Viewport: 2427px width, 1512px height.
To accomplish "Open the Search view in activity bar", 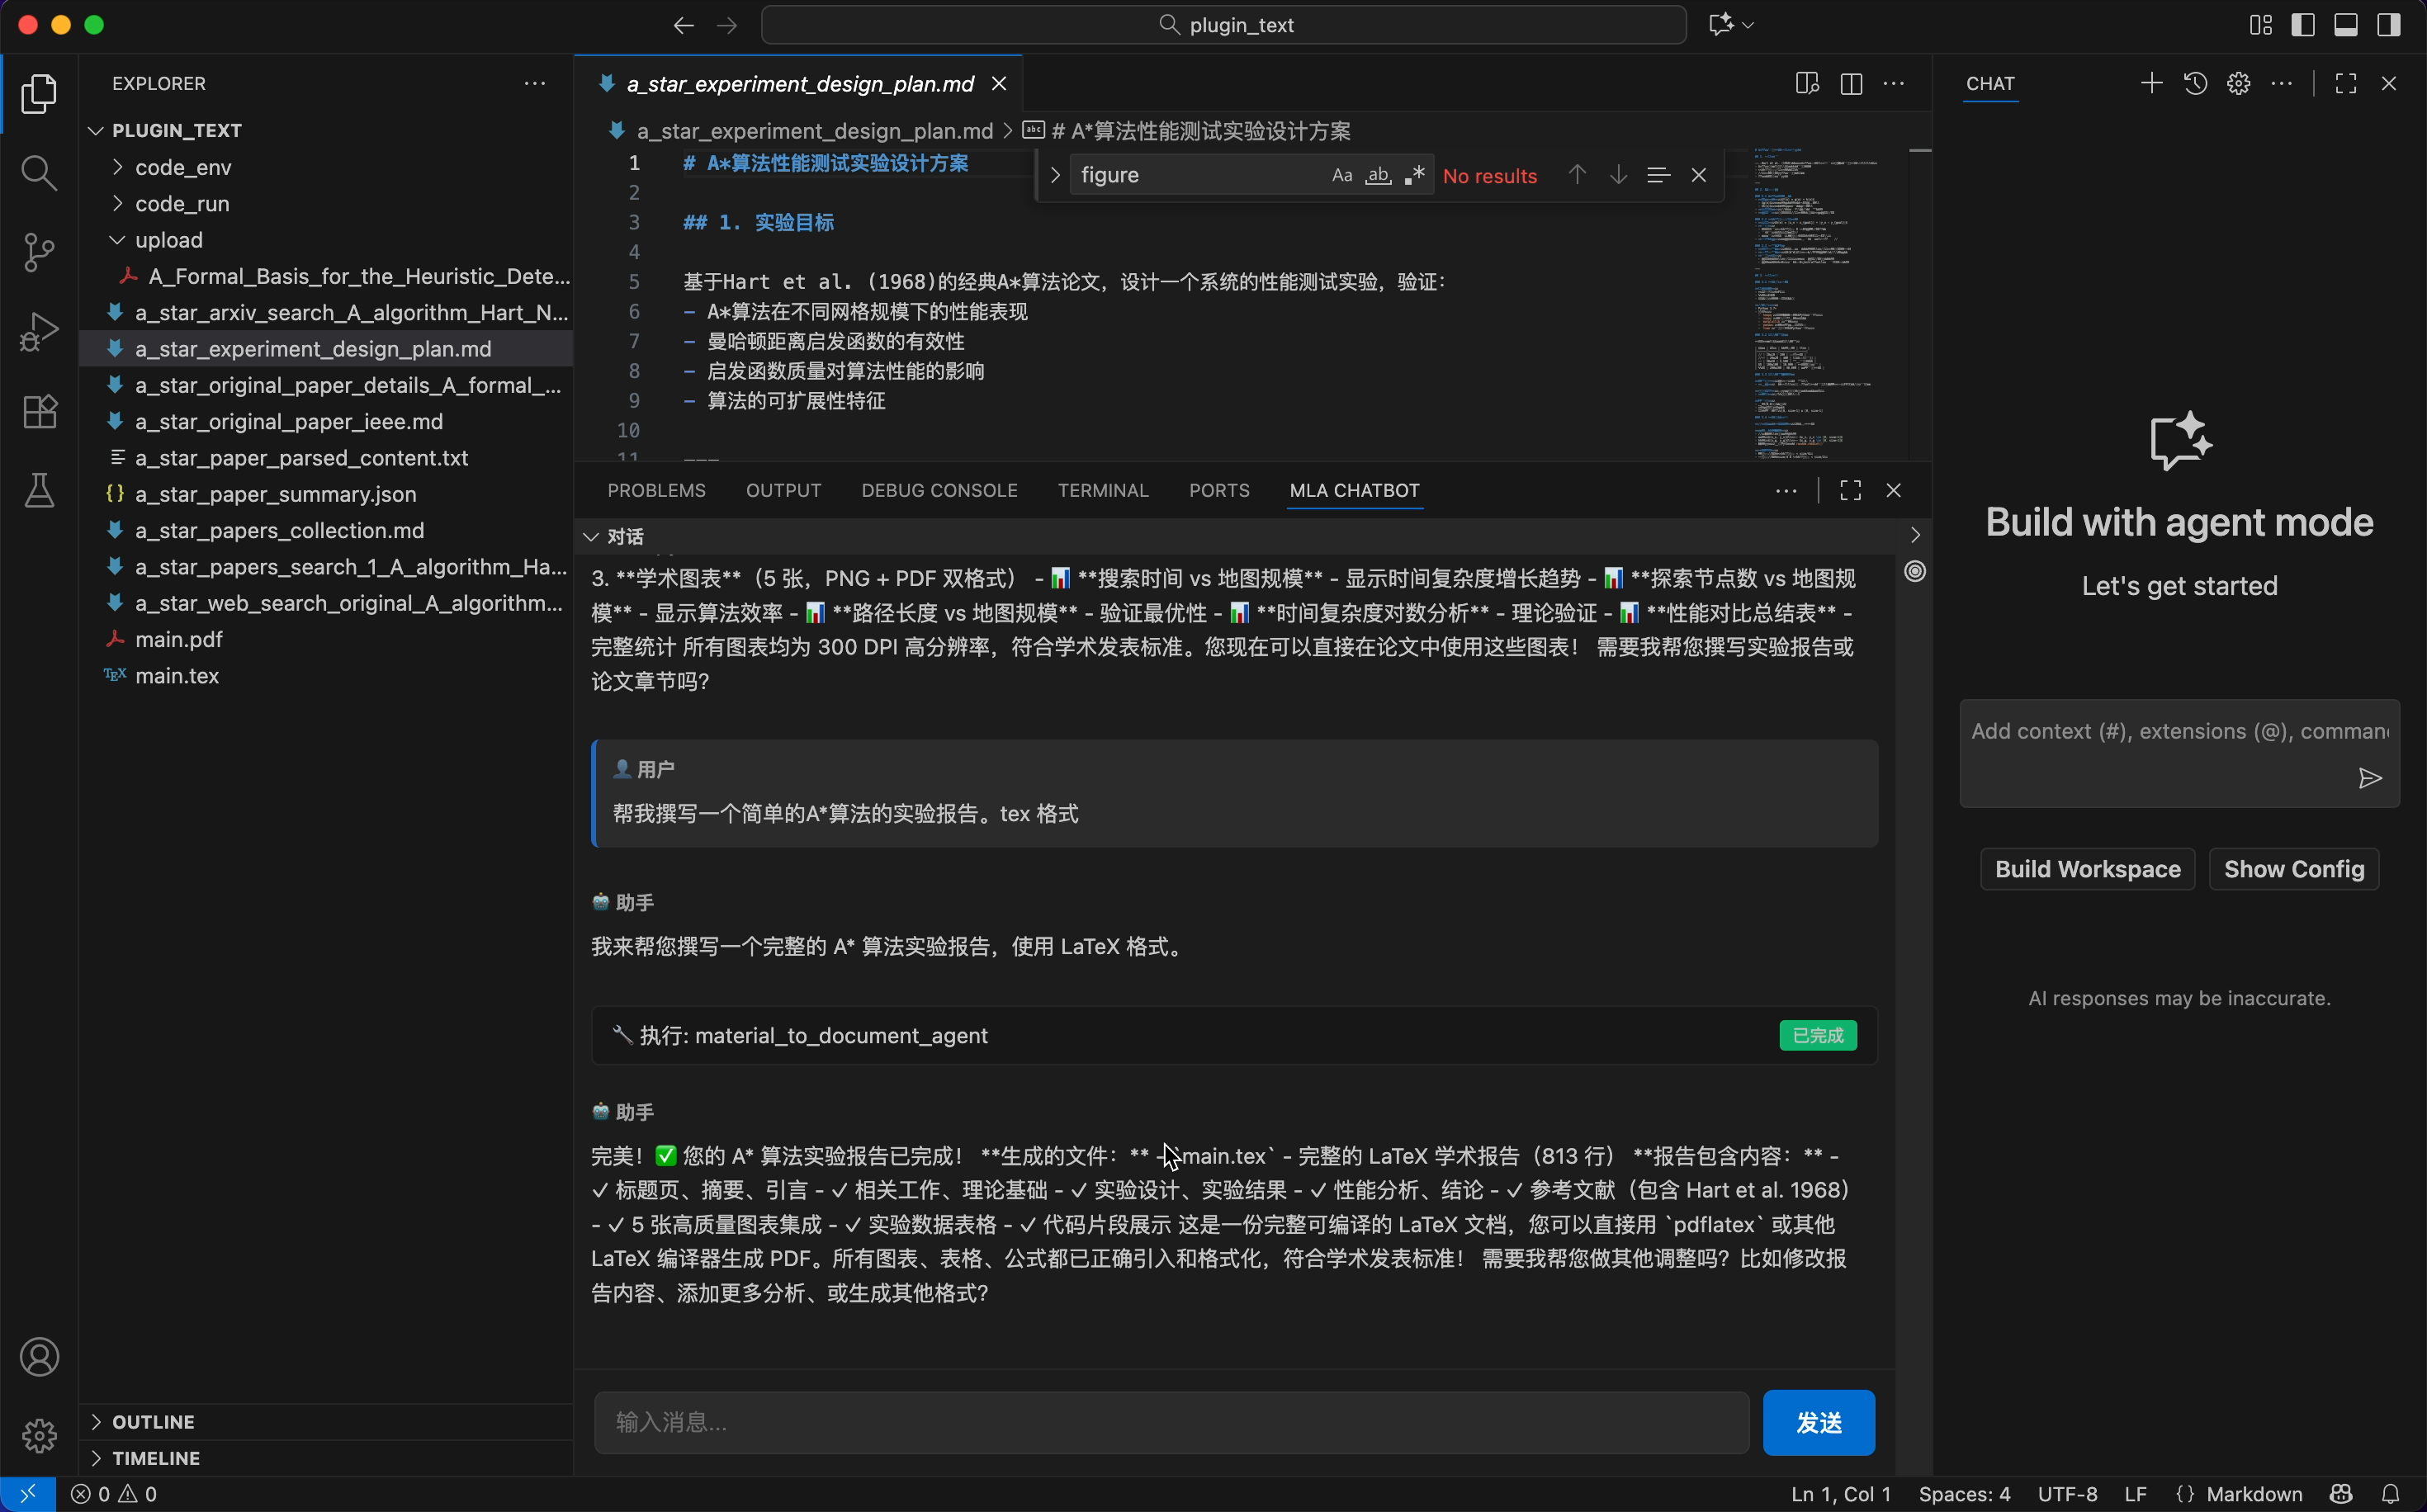I will point(39,173).
